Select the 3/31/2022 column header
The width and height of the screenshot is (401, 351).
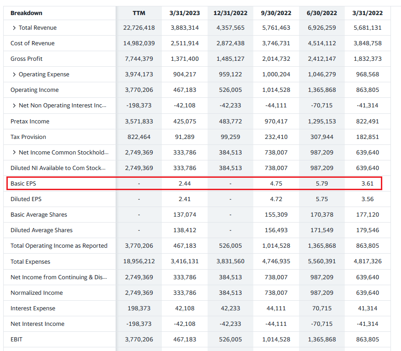368,13
